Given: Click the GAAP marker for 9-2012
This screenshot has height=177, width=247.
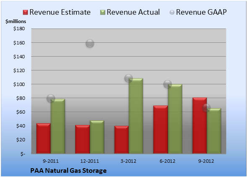Looking at the screenshot, I should point(206,108).
